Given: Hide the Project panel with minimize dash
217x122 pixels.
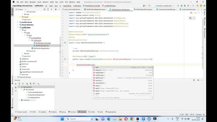Looking at the screenshot, I should [59, 9].
